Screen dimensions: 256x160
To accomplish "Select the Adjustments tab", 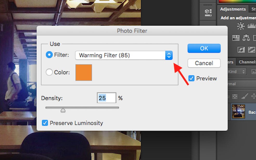I will 233,9.
